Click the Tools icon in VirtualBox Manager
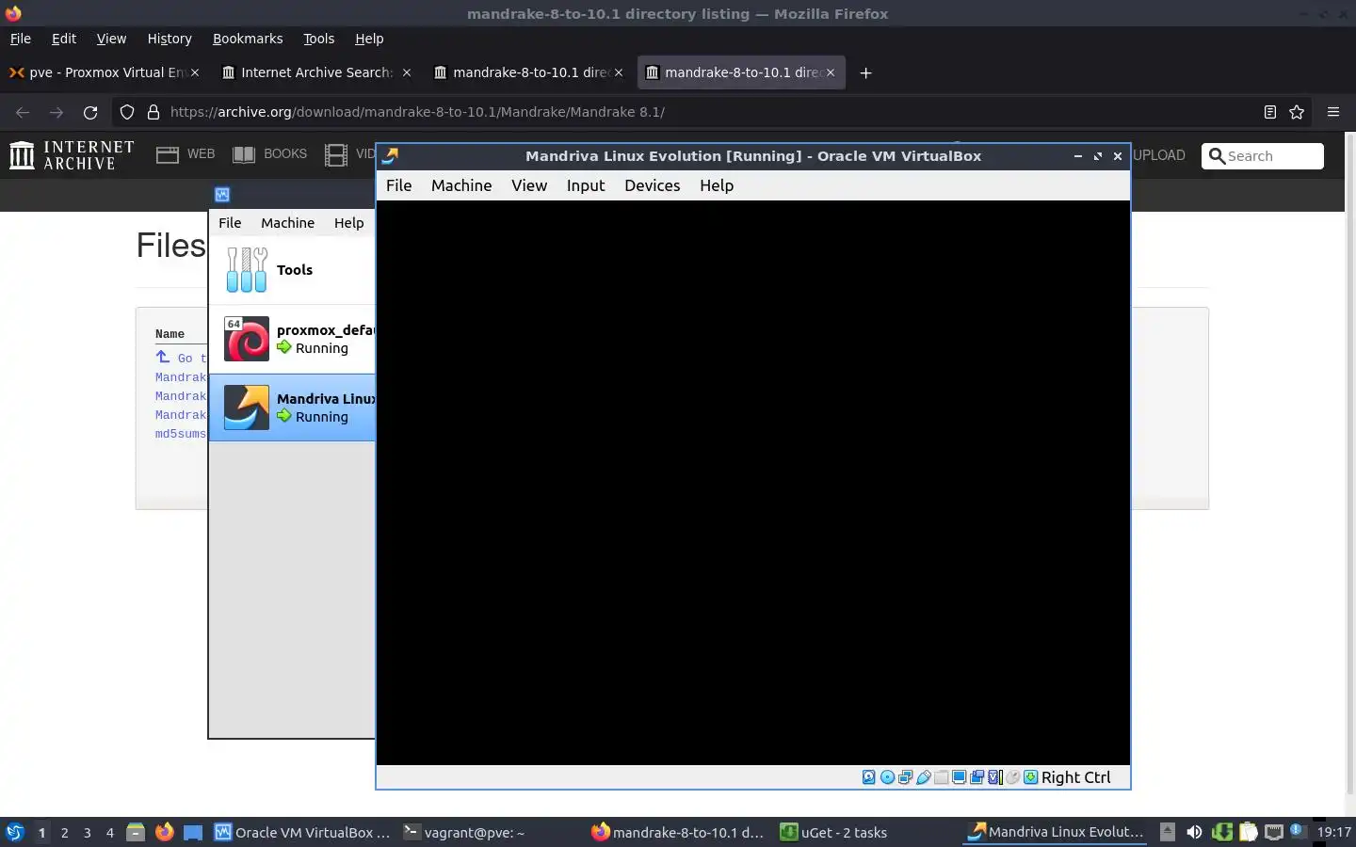 pyautogui.click(x=247, y=270)
